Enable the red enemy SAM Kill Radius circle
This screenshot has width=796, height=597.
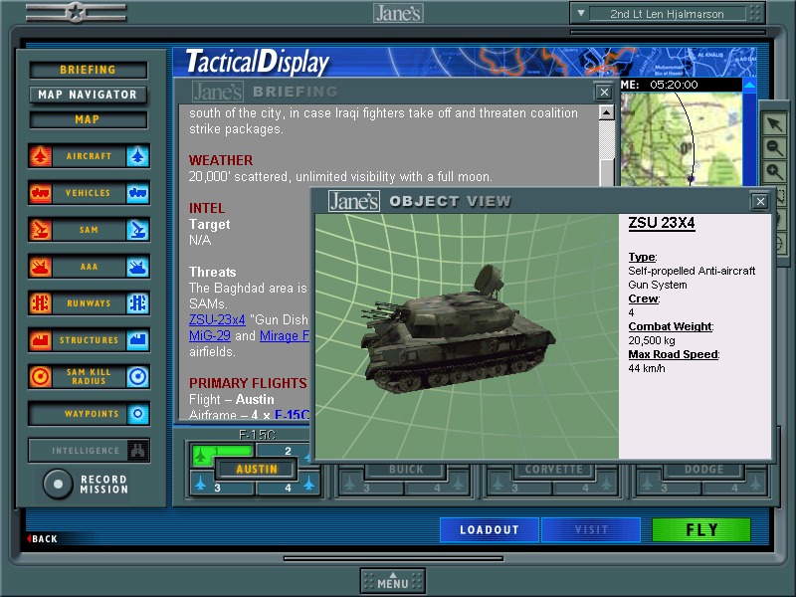coord(40,377)
